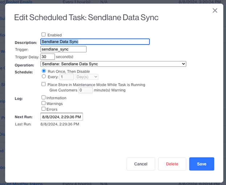The image size is (226, 185).
Task: Click the Description input field
Action: point(95,42)
